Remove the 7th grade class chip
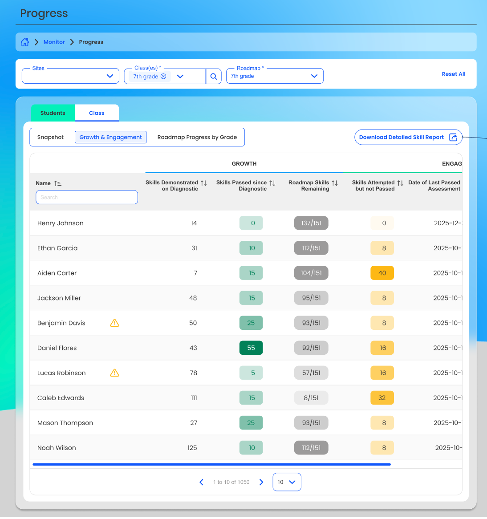487x519 pixels. click(163, 77)
